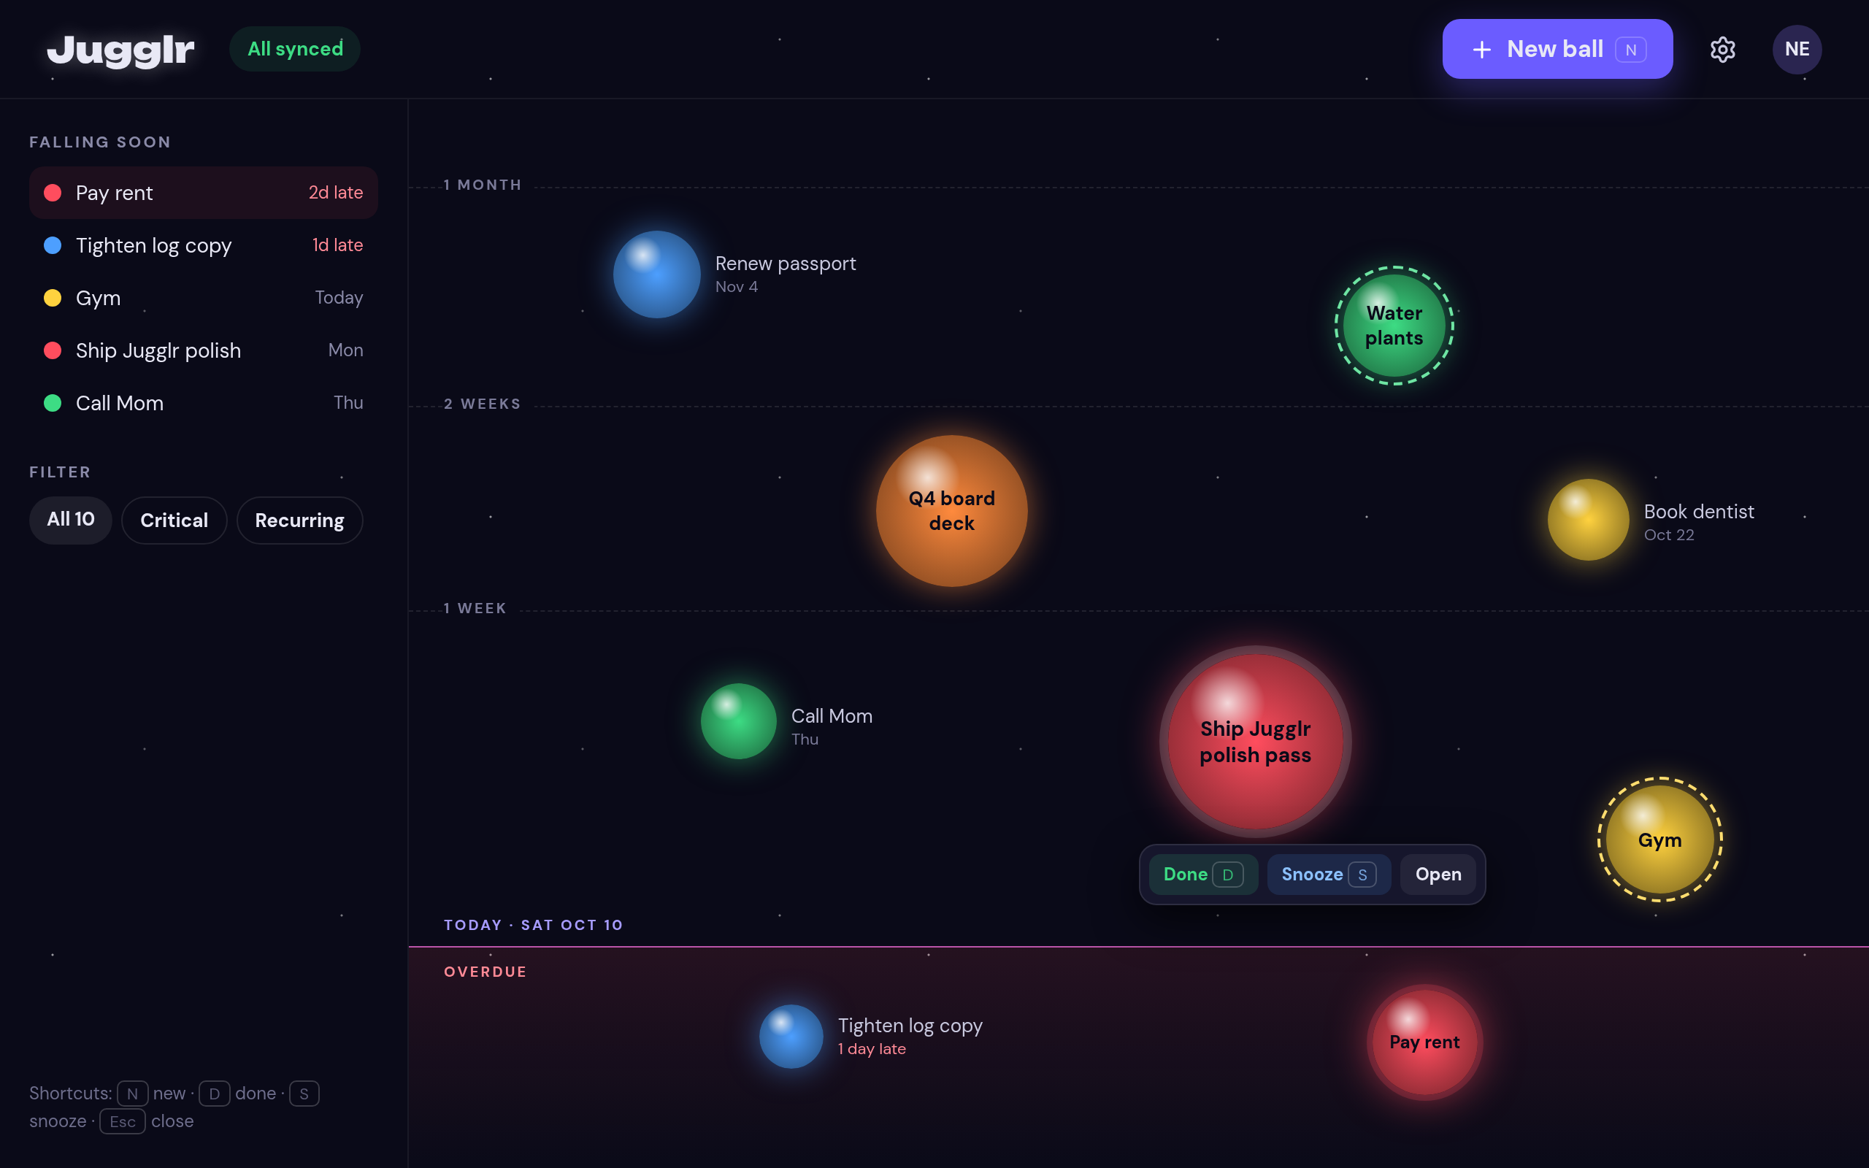Open Tighten log copy in sidebar list
Image resolution: width=1869 pixels, height=1168 pixels.
click(x=203, y=245)
